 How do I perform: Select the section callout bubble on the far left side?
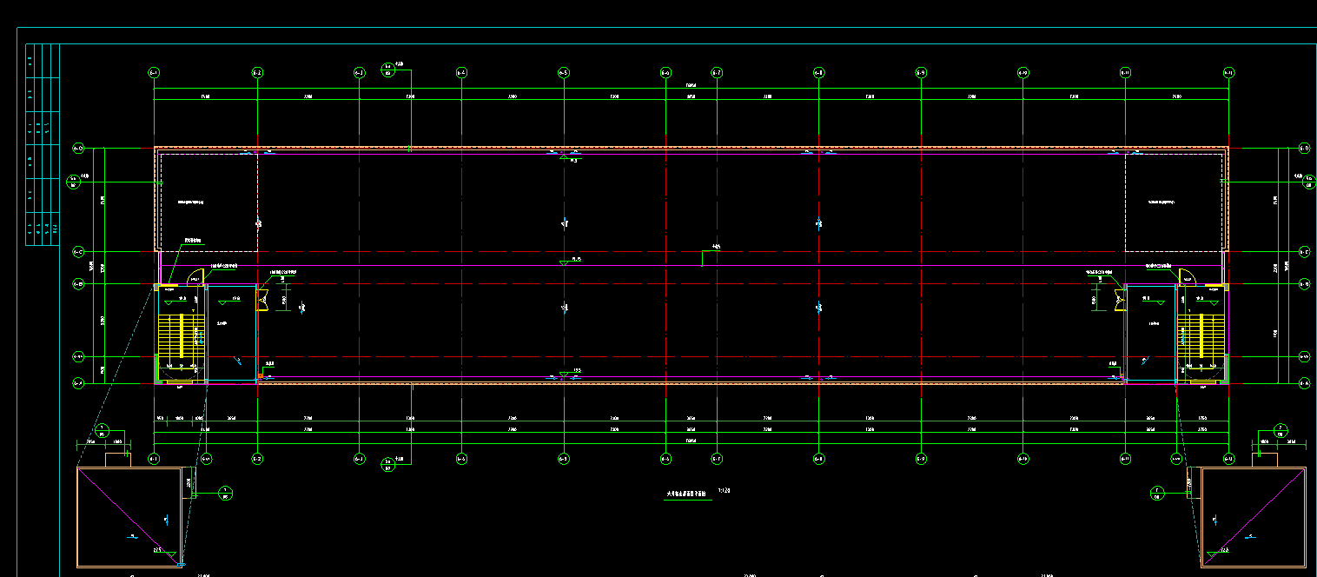[x=74, y=181]
